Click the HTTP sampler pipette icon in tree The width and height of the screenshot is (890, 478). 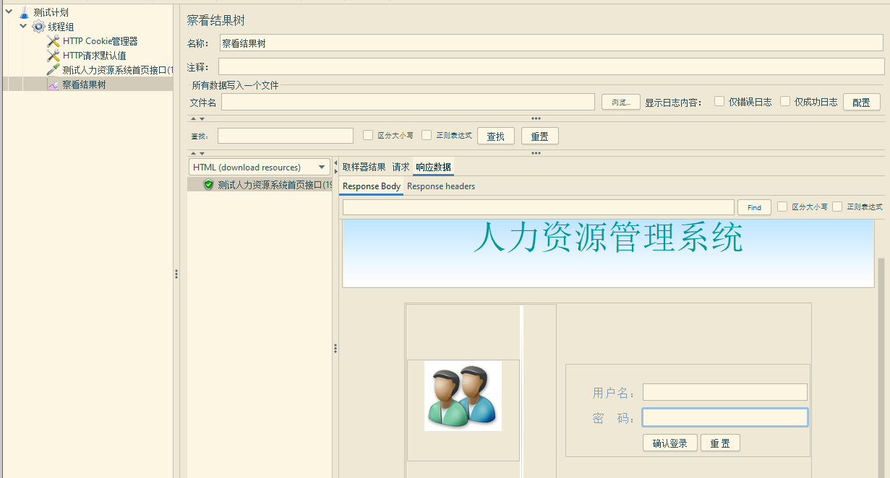point(53,70)
